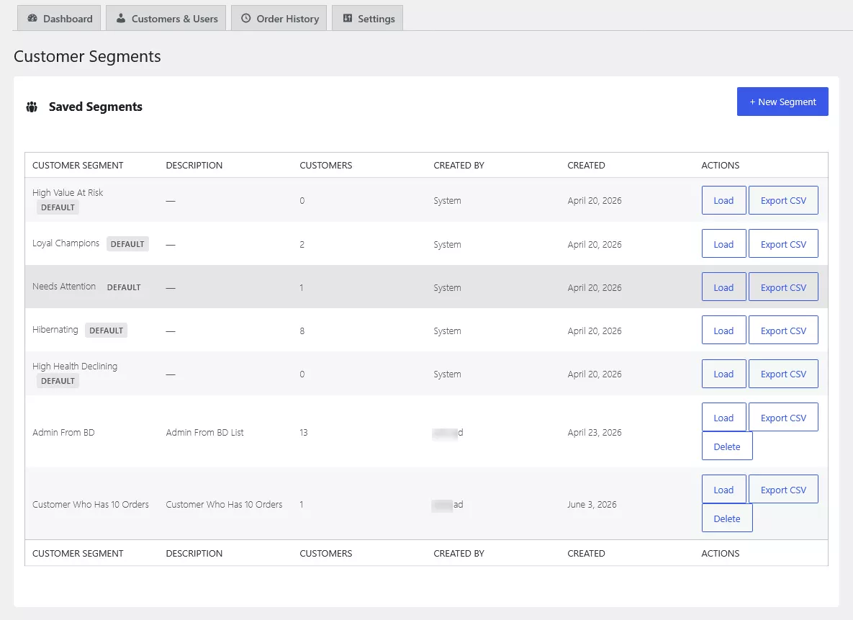This screenshot has width=853, height=620.
Task: Export CSV for Hibernating segment
Action: [x=783, y=331]
